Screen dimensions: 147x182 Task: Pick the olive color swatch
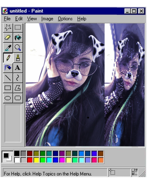[36, 154]
